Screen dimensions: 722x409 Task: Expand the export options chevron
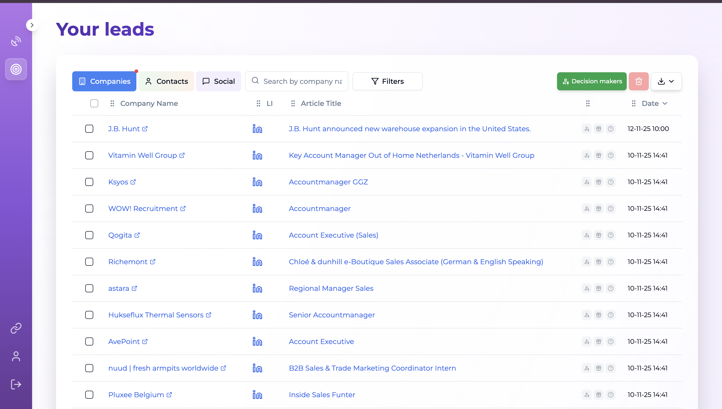tap(672, 81)
